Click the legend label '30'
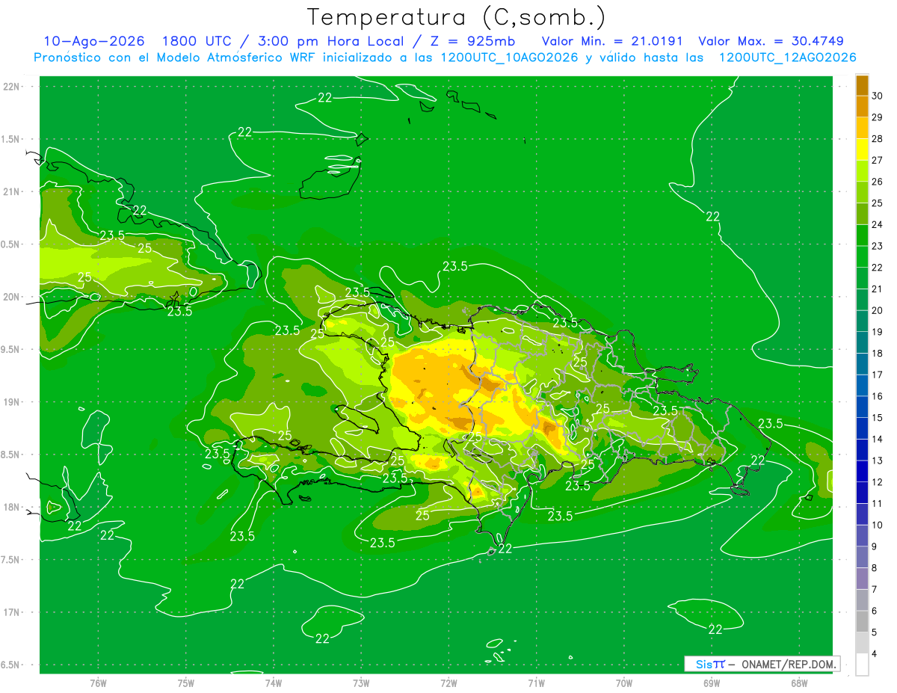 877,96
